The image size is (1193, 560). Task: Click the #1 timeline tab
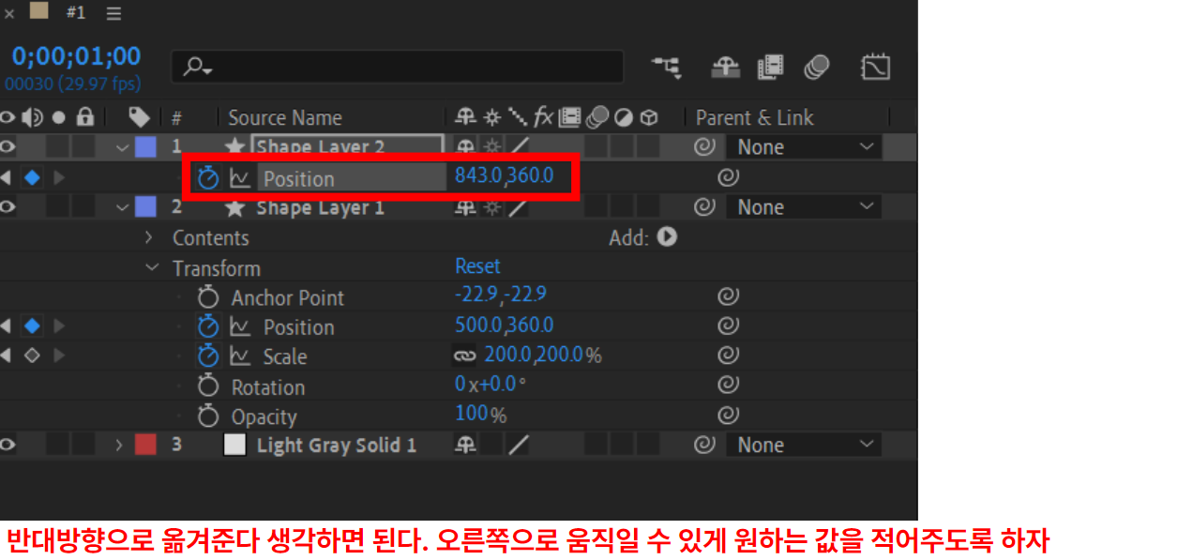point(75,12)
